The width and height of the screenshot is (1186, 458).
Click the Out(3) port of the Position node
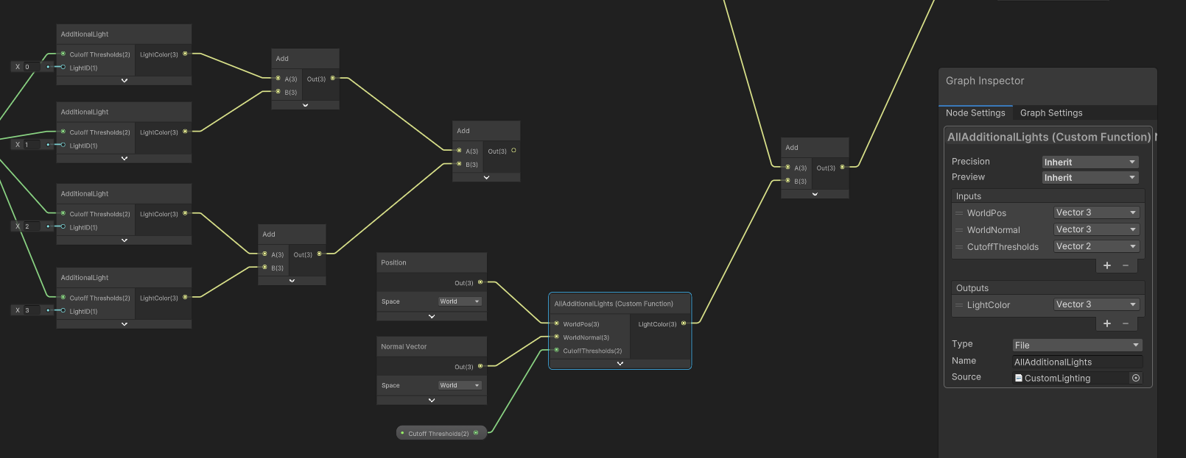(x=480, y=282)
